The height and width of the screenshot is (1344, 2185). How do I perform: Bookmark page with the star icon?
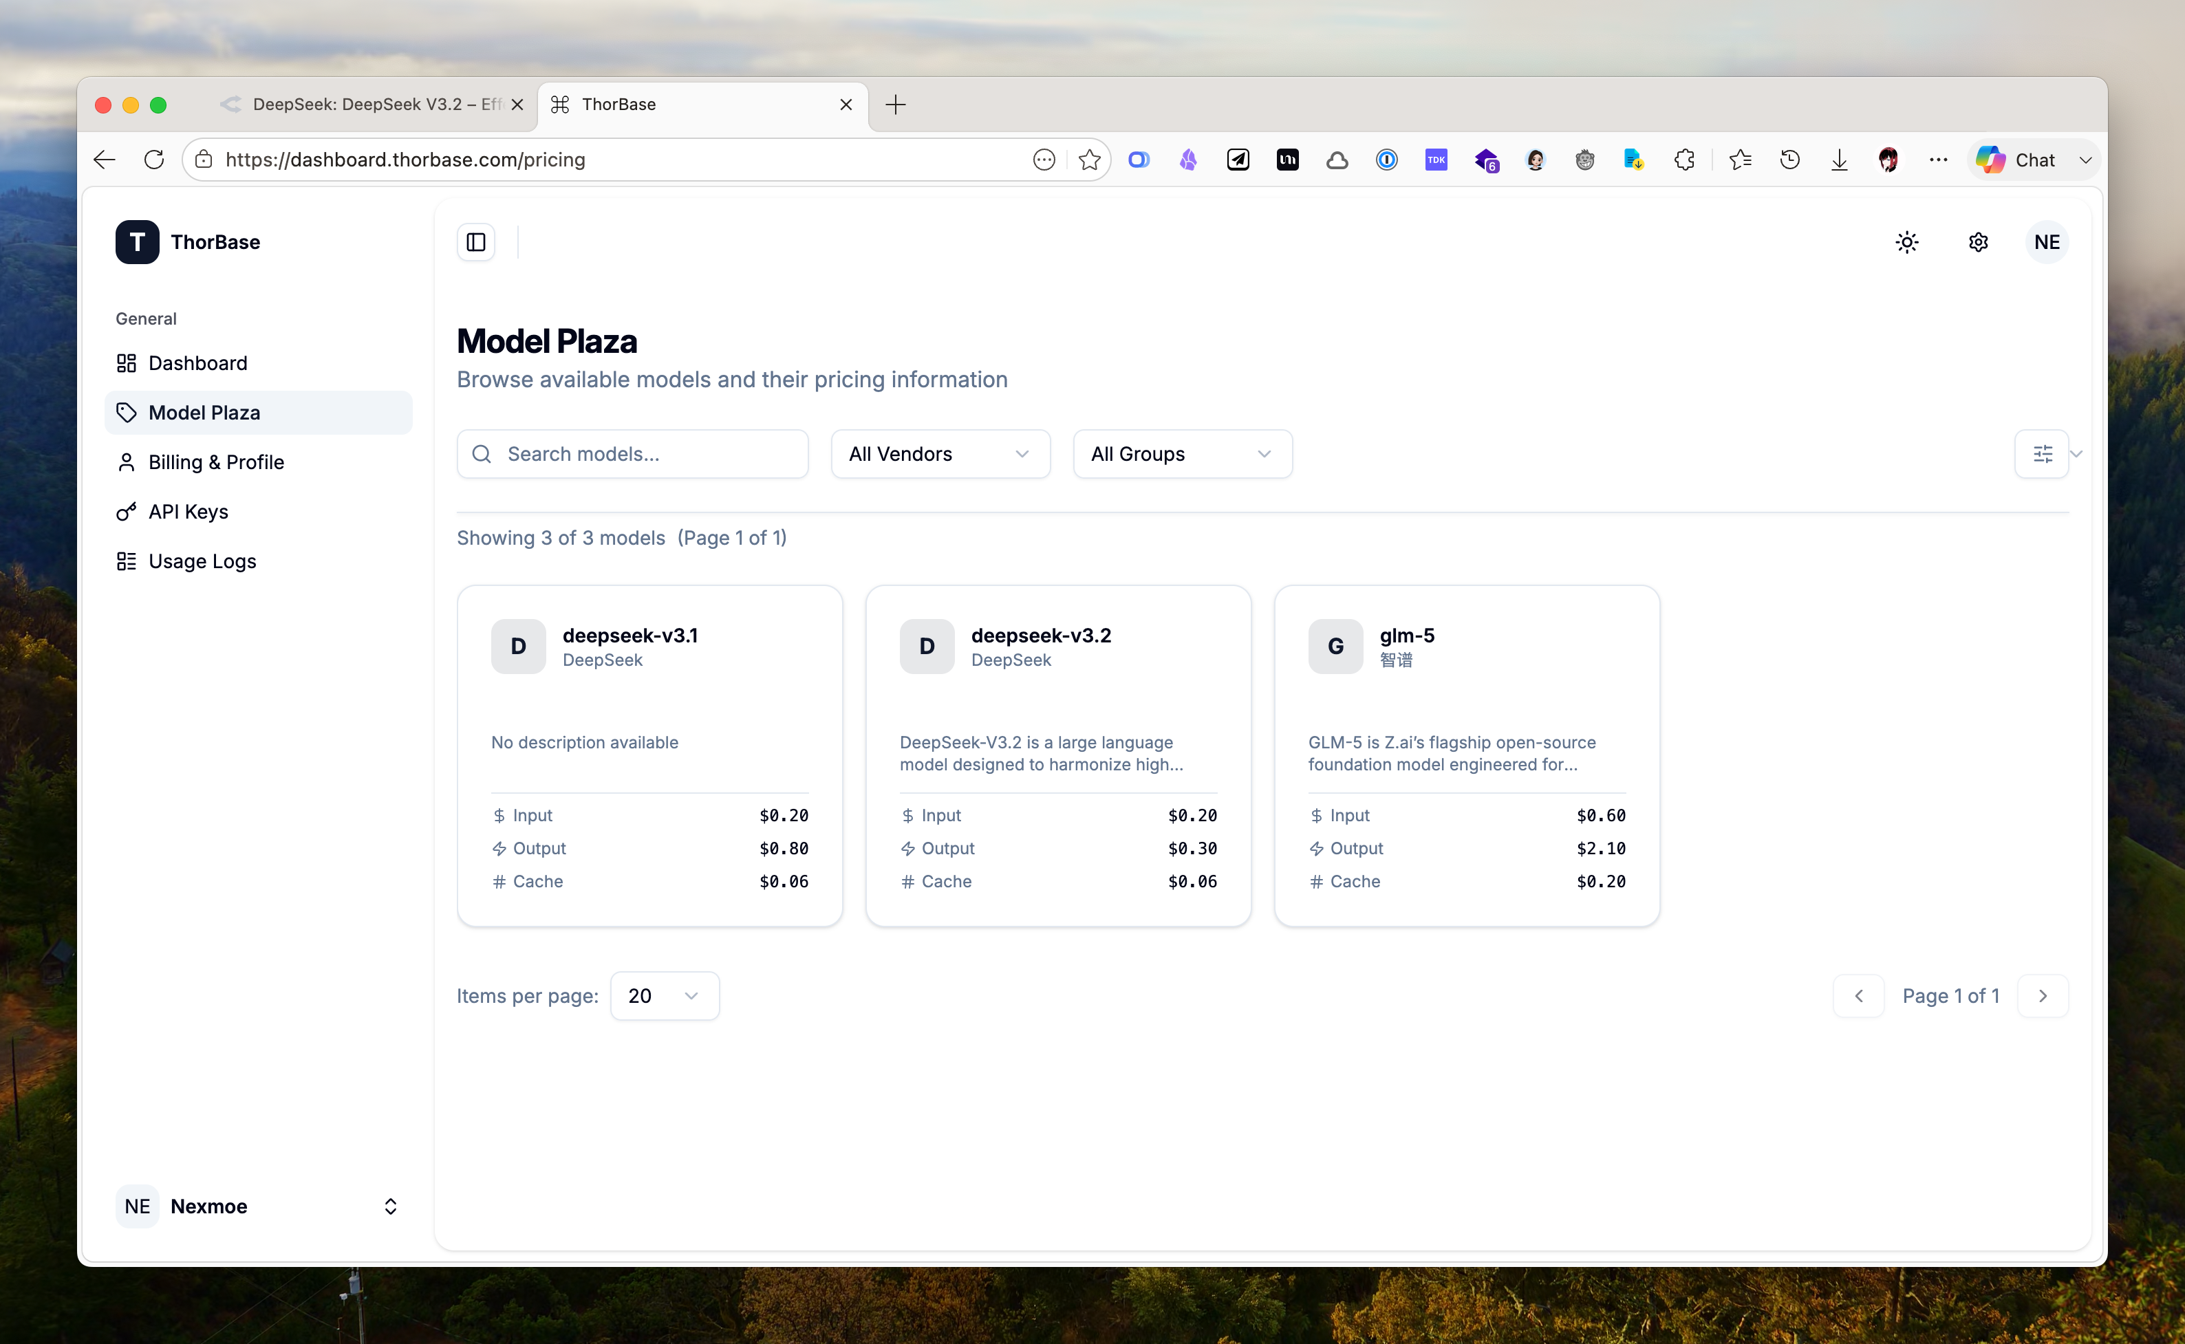pyautogui.click(x=1089, y=160)
